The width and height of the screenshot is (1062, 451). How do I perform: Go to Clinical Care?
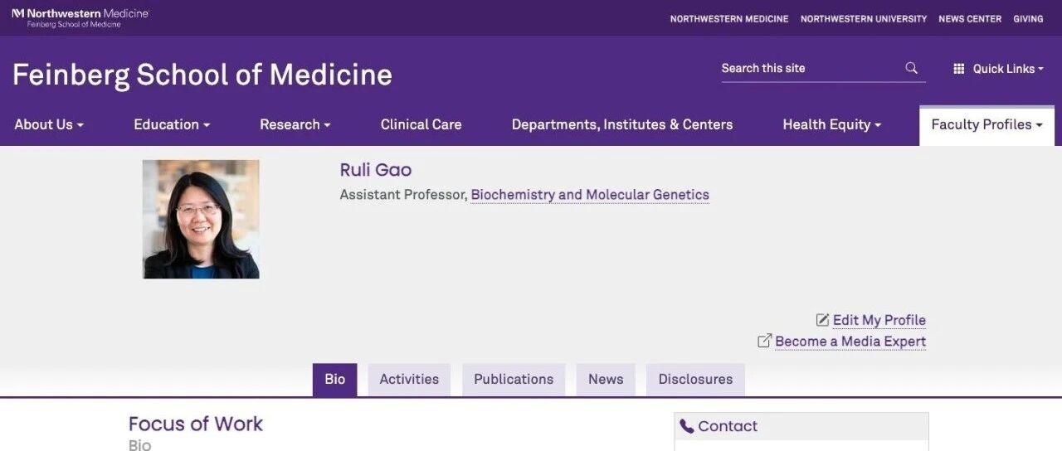pos(421,124)
